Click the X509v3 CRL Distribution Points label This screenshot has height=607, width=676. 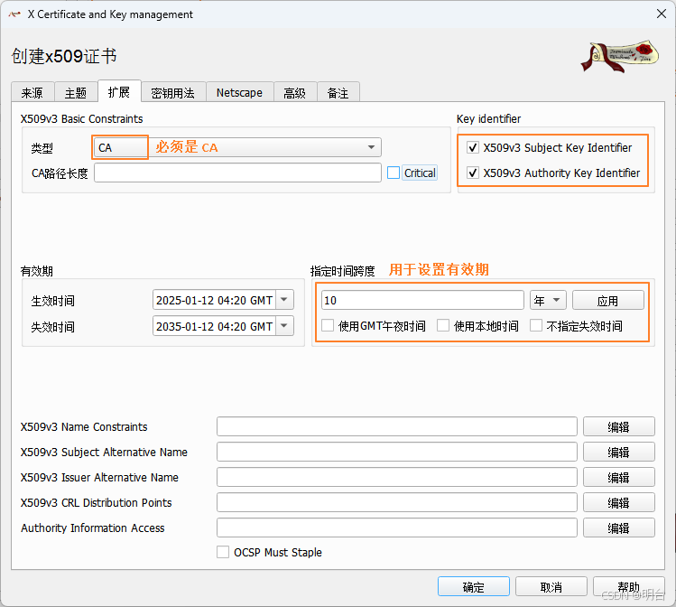[97, 503]
